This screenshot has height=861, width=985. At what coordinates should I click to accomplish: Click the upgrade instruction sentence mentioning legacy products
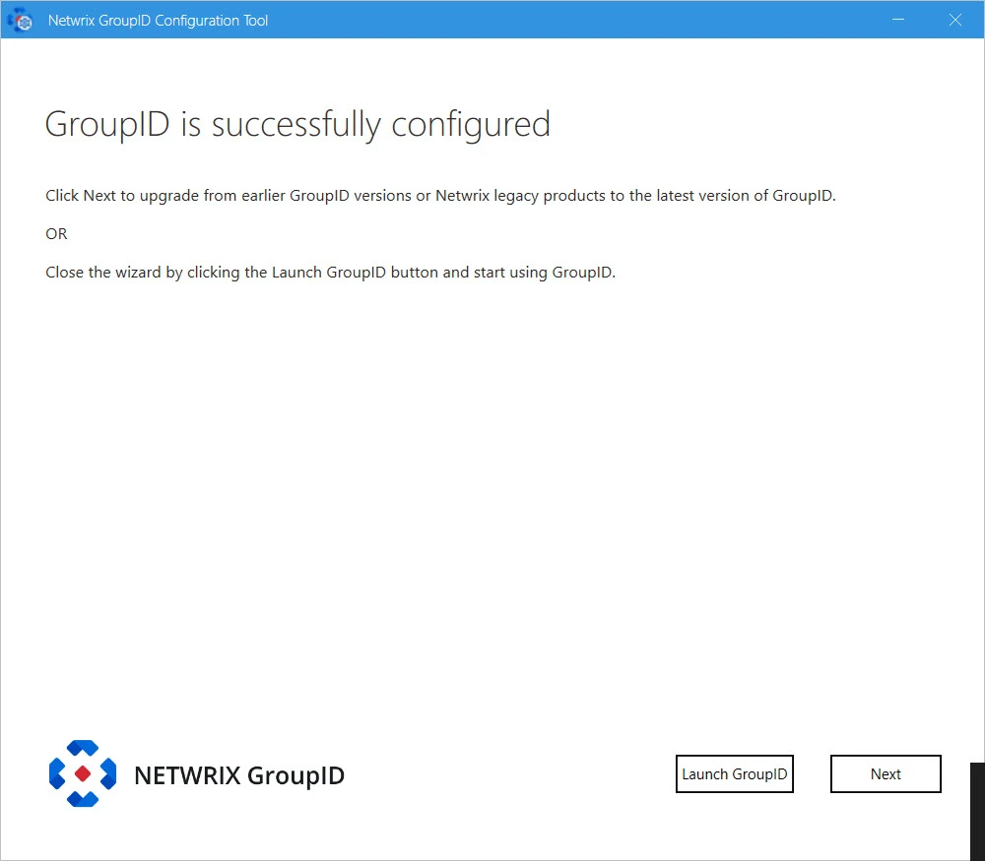(x=440, y=195)
